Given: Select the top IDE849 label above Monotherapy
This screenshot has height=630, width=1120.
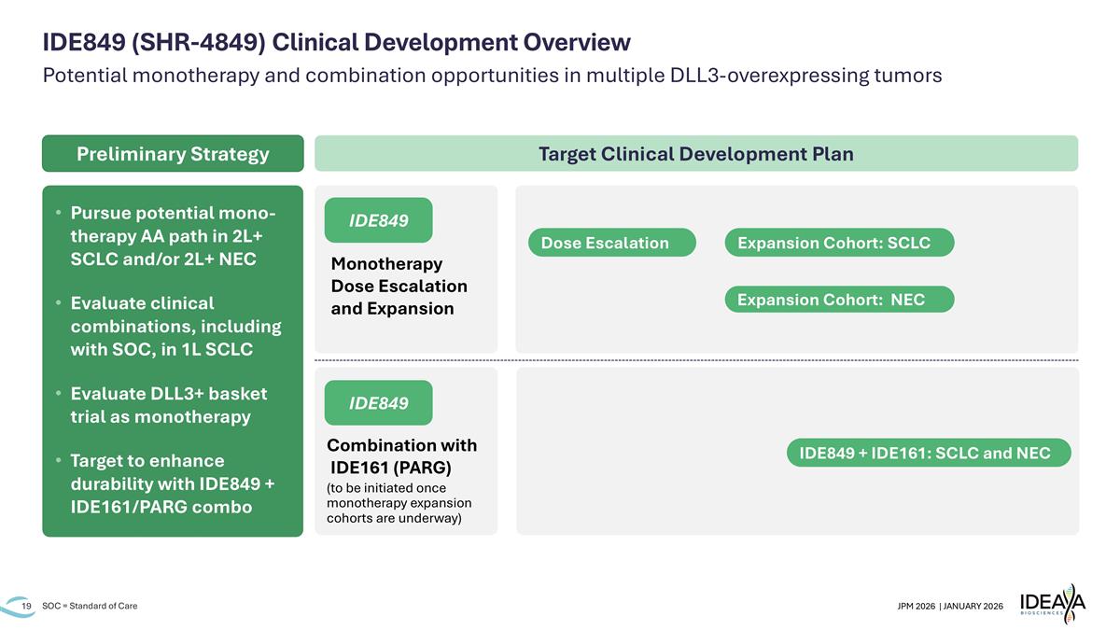Looking at the screenshot, I should click(x=378, y=220).
